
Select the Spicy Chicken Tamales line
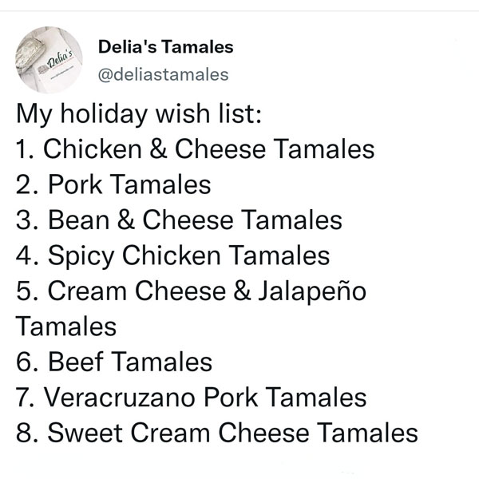click(x=173, y=256)
